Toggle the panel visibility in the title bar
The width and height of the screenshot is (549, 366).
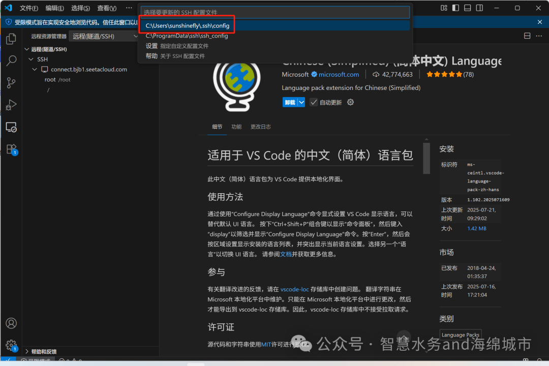[x=467, y=8]
